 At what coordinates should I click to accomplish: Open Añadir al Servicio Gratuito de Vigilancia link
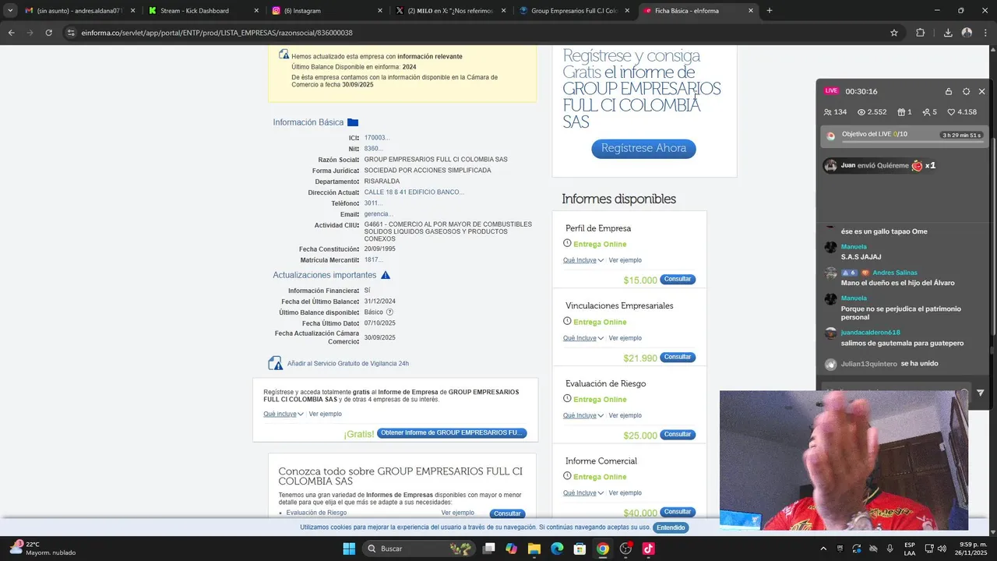click(348, 364)
